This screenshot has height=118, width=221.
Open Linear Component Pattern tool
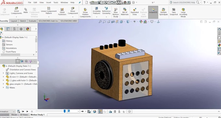[49, 11]
